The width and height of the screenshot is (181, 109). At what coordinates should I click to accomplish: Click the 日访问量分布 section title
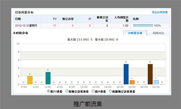[24, 12]
